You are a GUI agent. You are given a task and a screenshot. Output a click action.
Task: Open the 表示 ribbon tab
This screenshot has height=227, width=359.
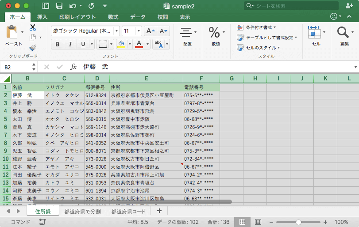pyautogui.click(x=185, y=17)
